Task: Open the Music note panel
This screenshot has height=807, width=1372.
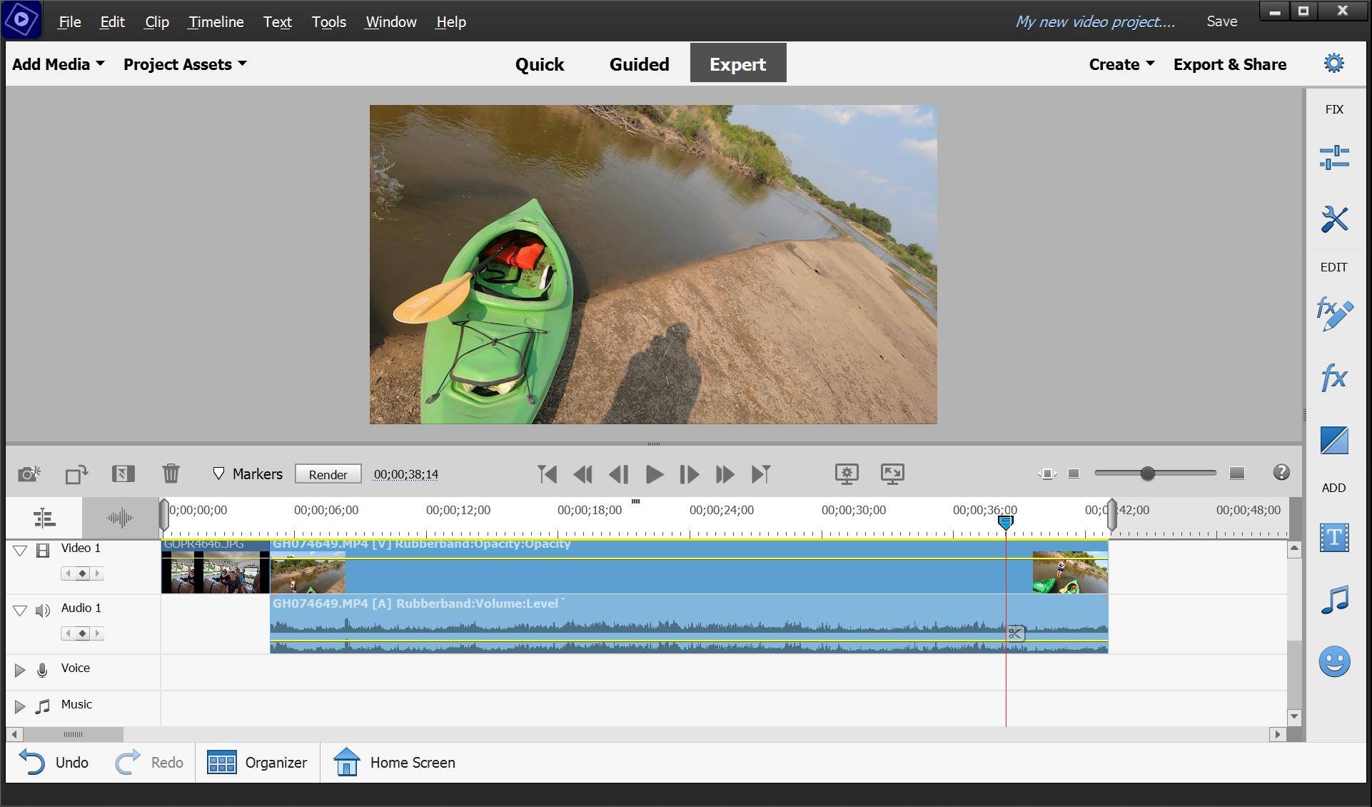Action: pyautogui.click(x=1333, y=600)
